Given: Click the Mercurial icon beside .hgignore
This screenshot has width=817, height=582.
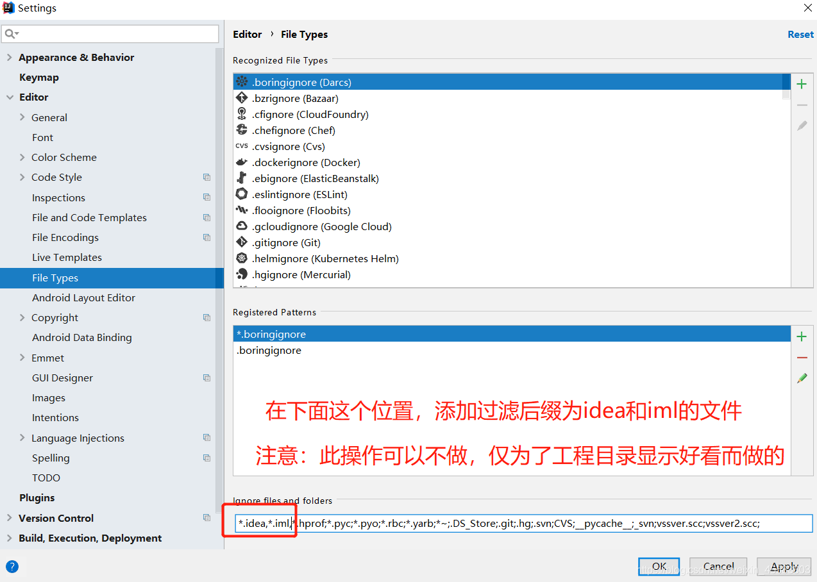Looking at the screenshot, I should click(x=242, y=274).
